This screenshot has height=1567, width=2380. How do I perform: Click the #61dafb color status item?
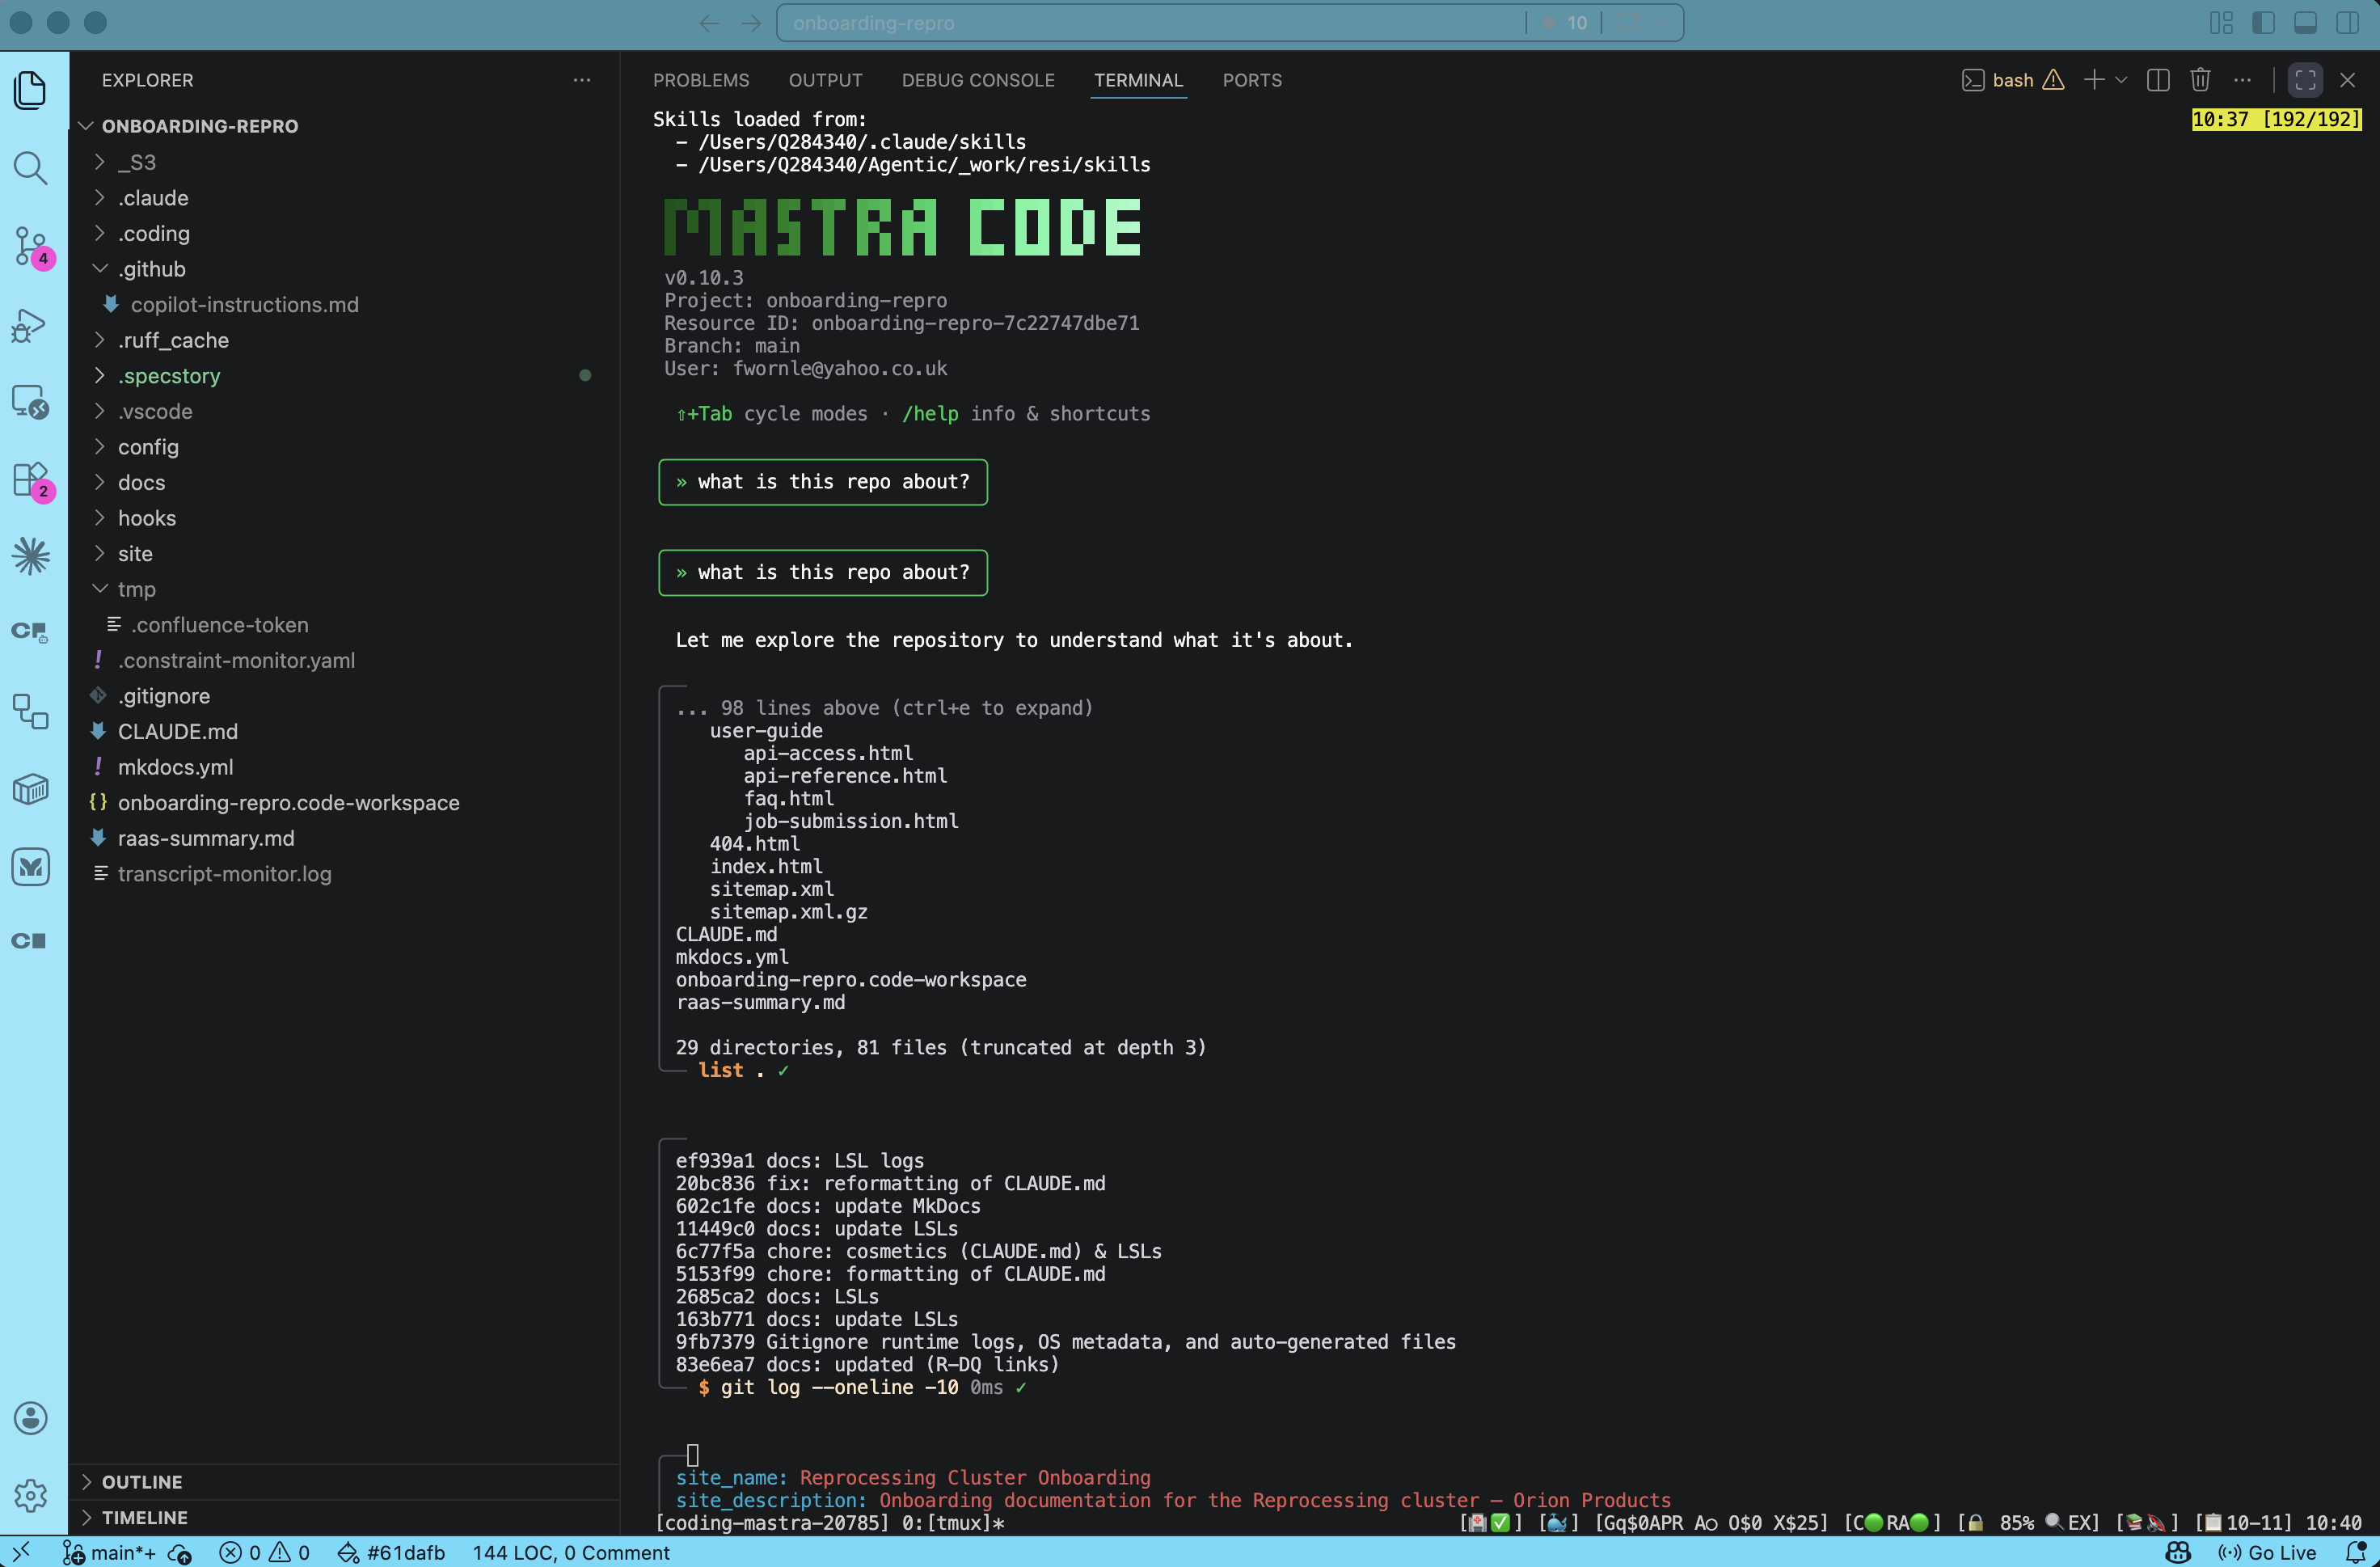pos(391,1552)
